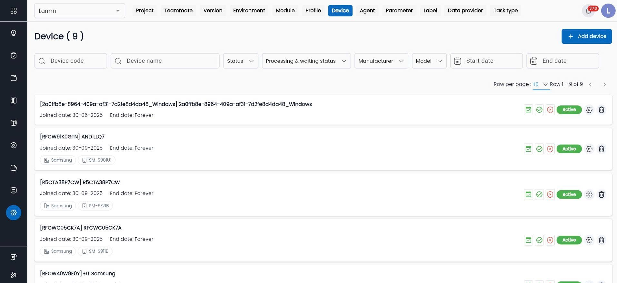617x283 pixels.
Task: Click green calendar icon on RFCWC05CK7A row
Action: (528, 240)
